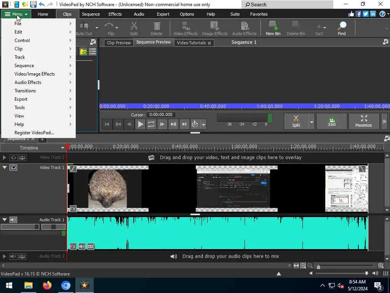
Task: Switch to the Clip Preview tab
Action: (119, 43)
